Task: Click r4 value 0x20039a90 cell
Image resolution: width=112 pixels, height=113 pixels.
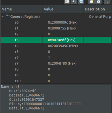Action: (63, 46)
